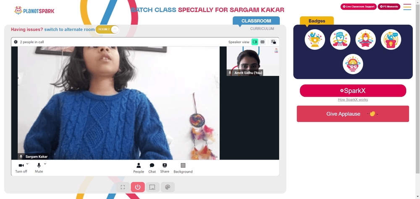
Task: Award the trophy celebration badge
Action: (315, 39)
